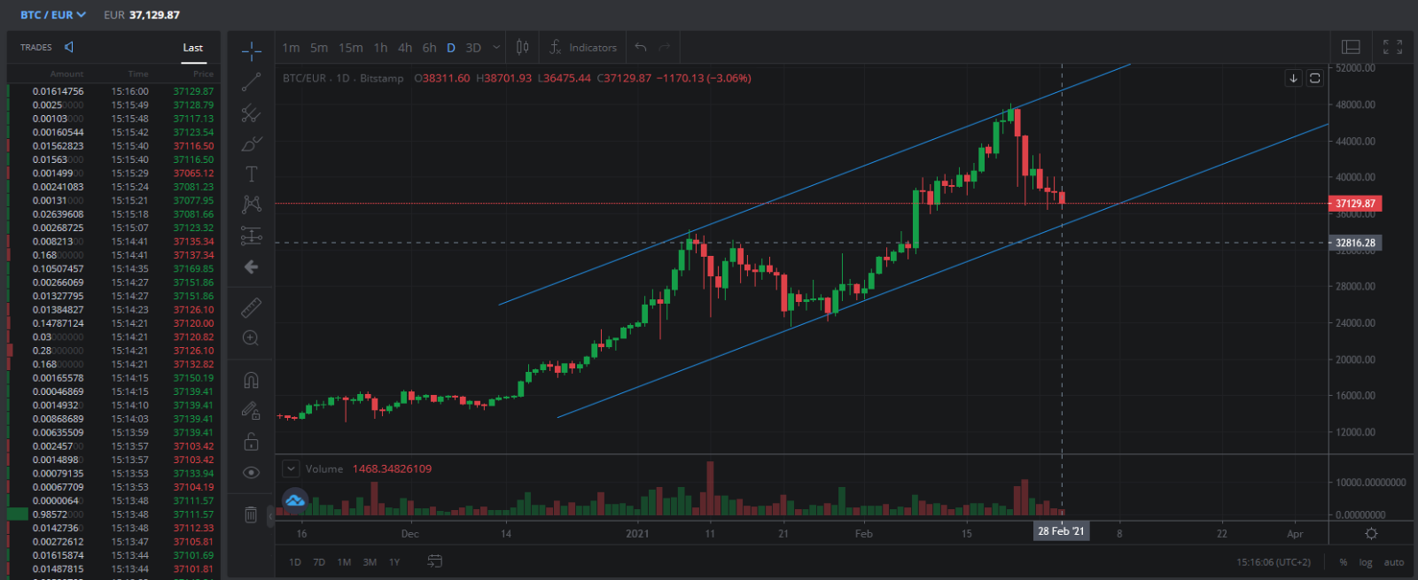Image resolution: width=1418 pixels, height=580 pixels.
Task: Expand the timeframe interval dropdown arrow
Action: (496, 48)
